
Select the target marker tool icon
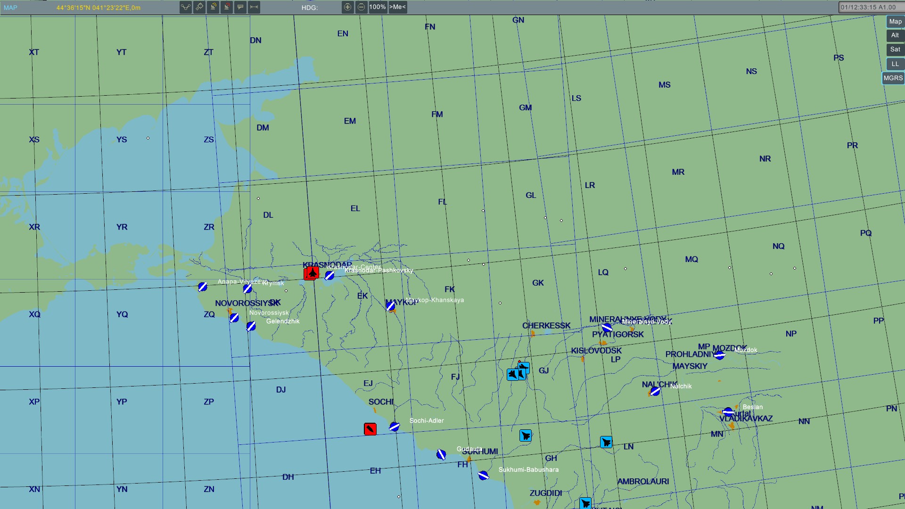point(199,7)
